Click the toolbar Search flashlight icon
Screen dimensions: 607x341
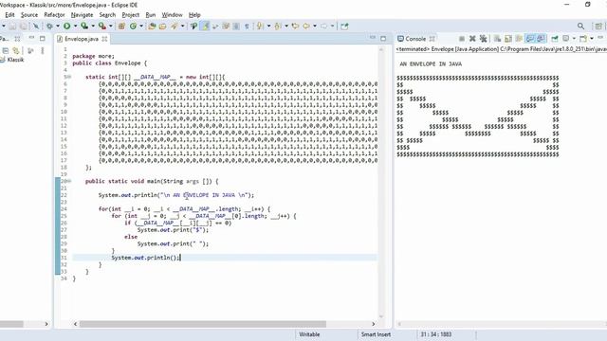174,27
